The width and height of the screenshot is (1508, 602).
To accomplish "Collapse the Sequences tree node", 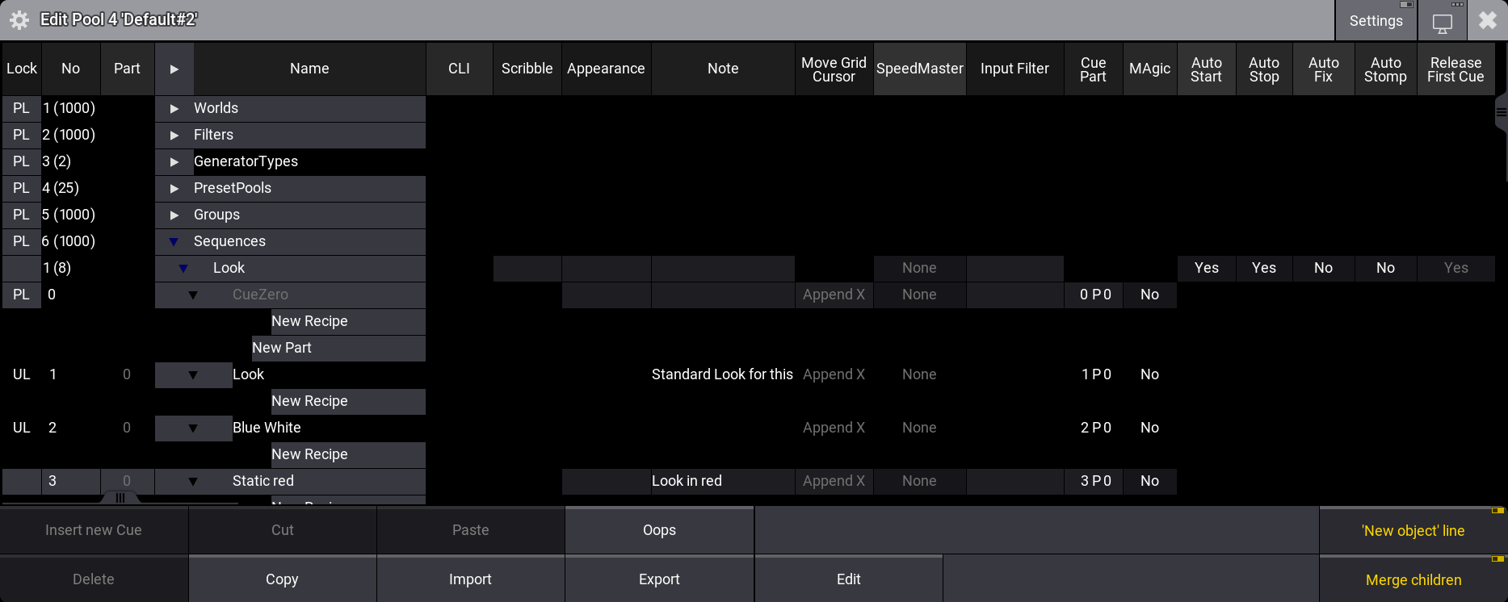I will pyautogui.click(x=174, y=241).
